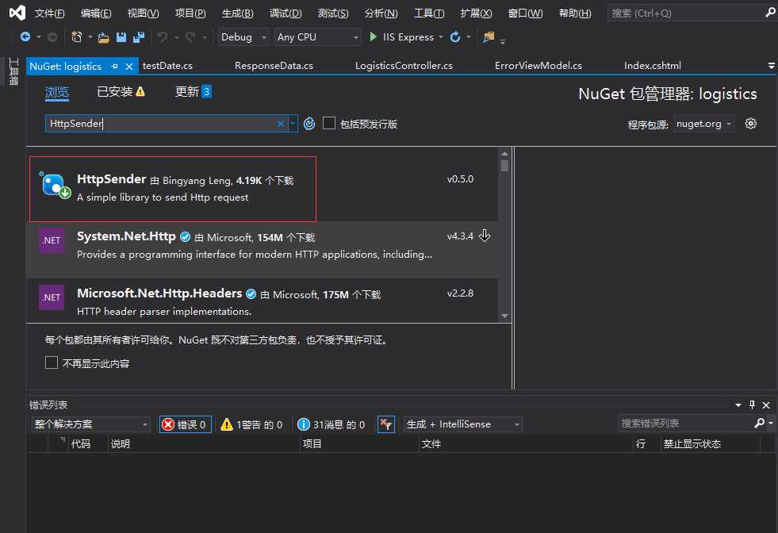
Task: Open the nuget.org package source dropdown
Action: [704, 124]
